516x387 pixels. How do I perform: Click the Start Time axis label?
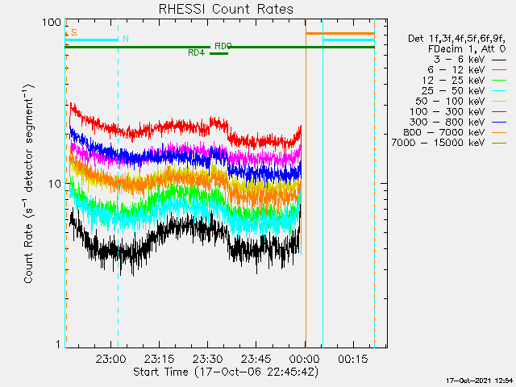[x=226, y=372]
